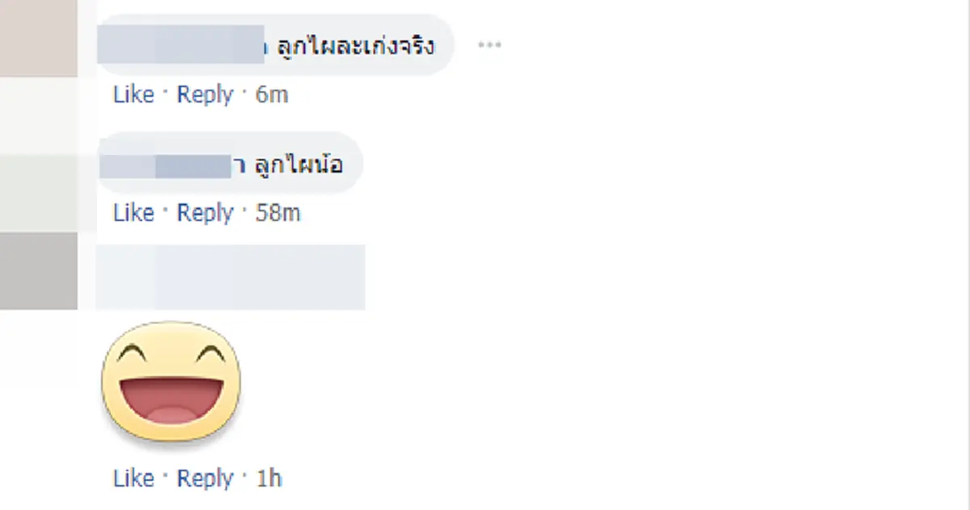Open the comment options three-dot menu
Image resolution: width=970 pixels, height=510 pixels.
488,46
